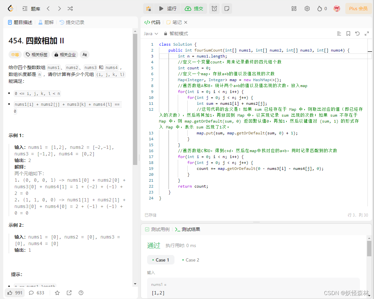
Task: Toggle 智能模式 mode
Action: [x=176, y=34]
